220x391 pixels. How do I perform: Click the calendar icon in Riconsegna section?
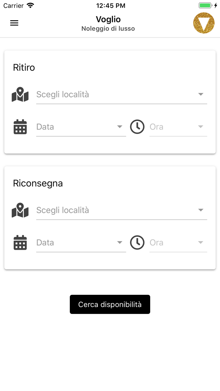coord(20,242)
